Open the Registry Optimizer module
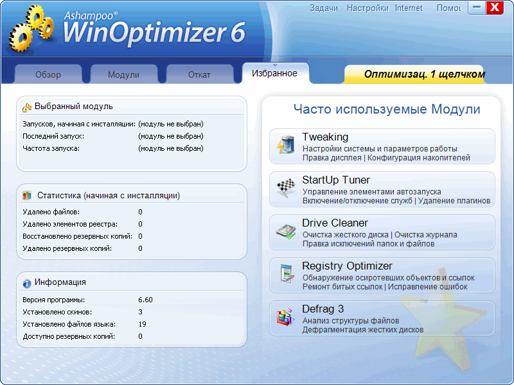Viewport: 514px width, 385px height. [x=382, y=275]
